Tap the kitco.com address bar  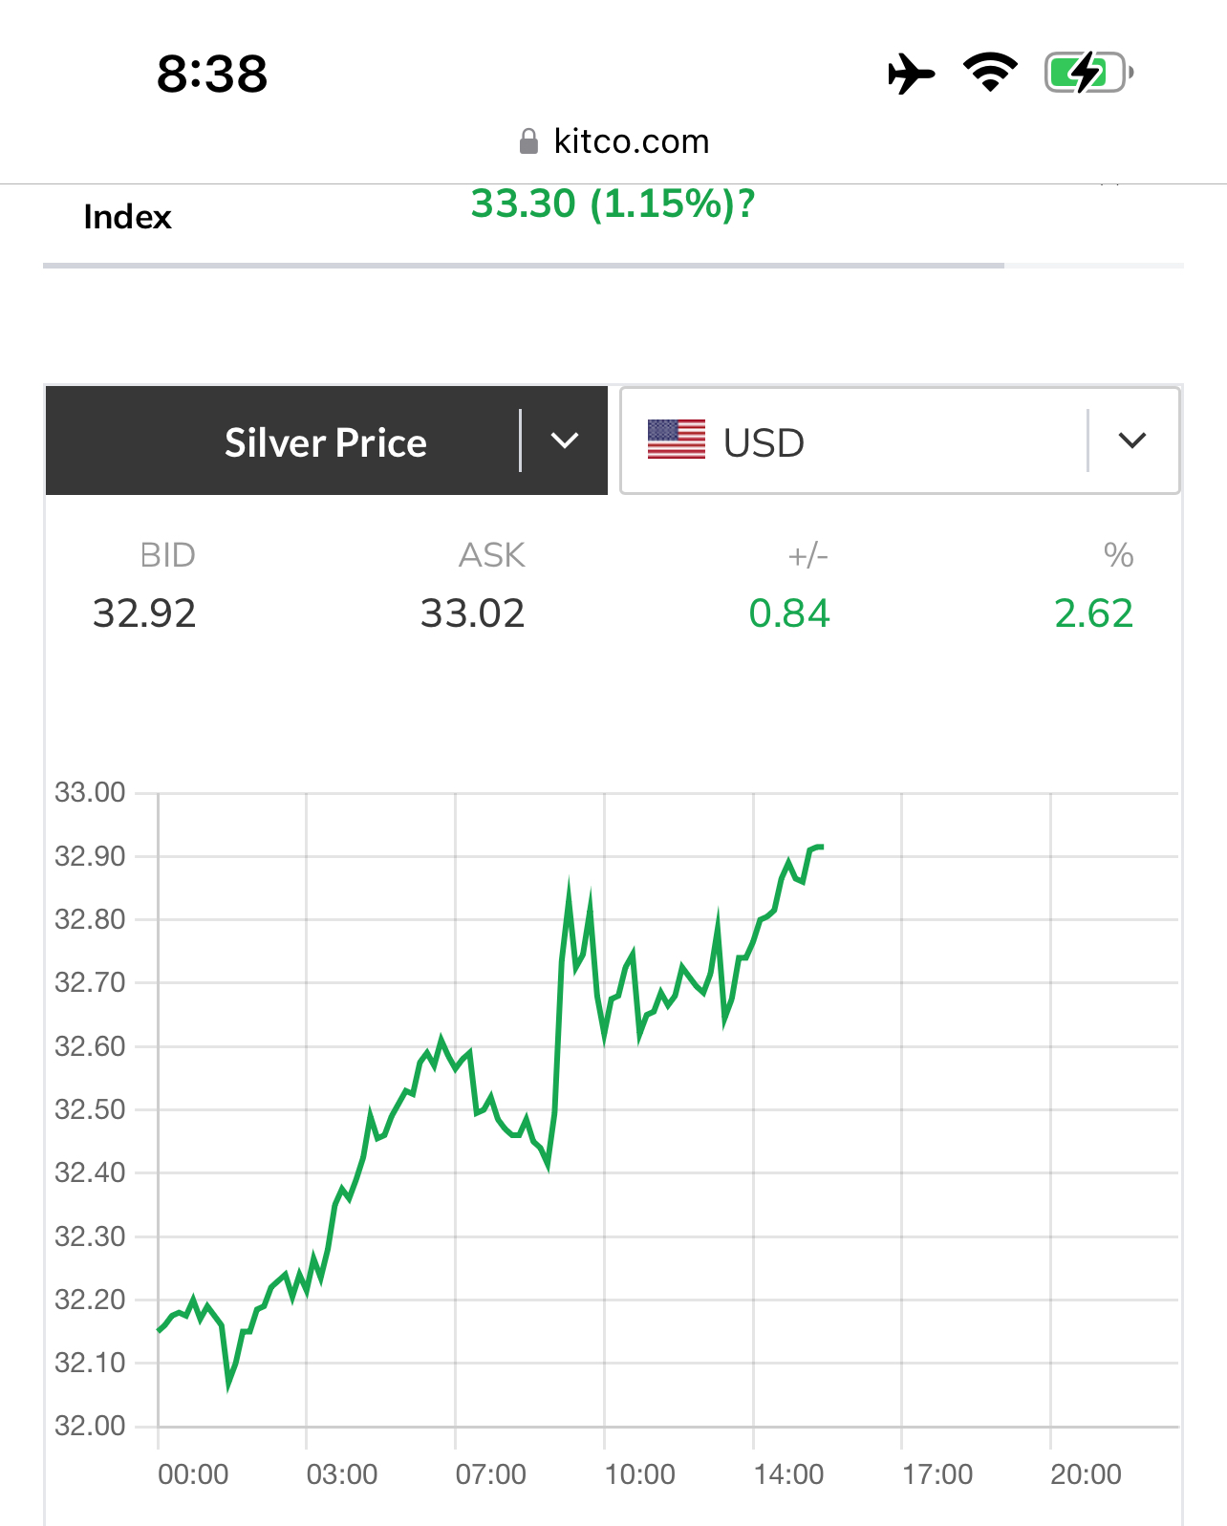(x=631, y=142)
